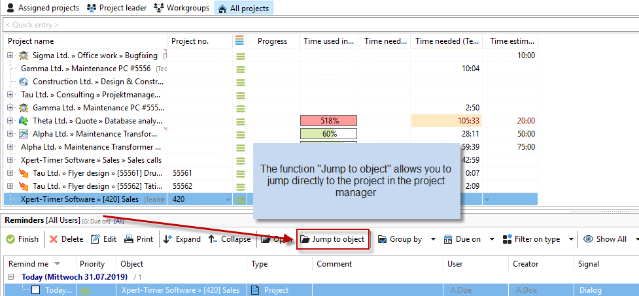Screen dimensions: 639x296
Task: Click the Jump to object button
Action: (x=332, y=239)
